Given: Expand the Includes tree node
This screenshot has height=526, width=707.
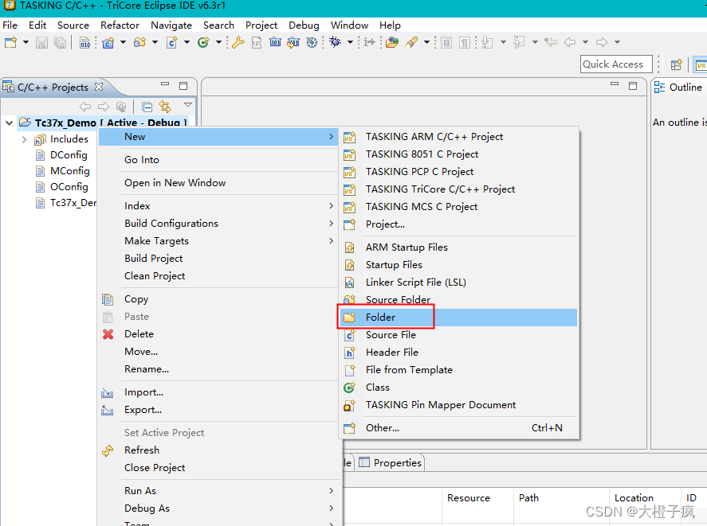Looking at the screenshot, I should [25, 139].
